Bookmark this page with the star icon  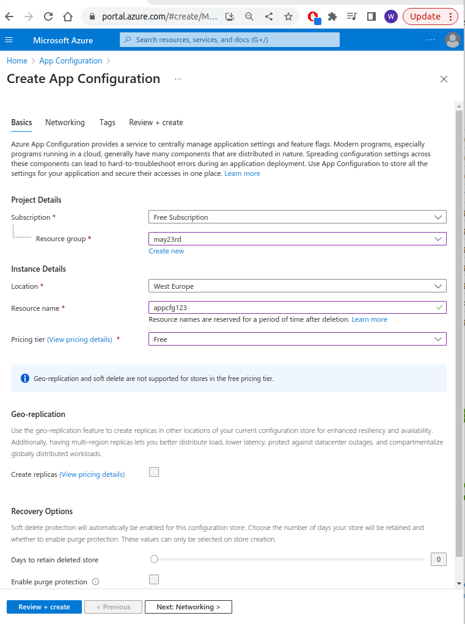[288, 16]
